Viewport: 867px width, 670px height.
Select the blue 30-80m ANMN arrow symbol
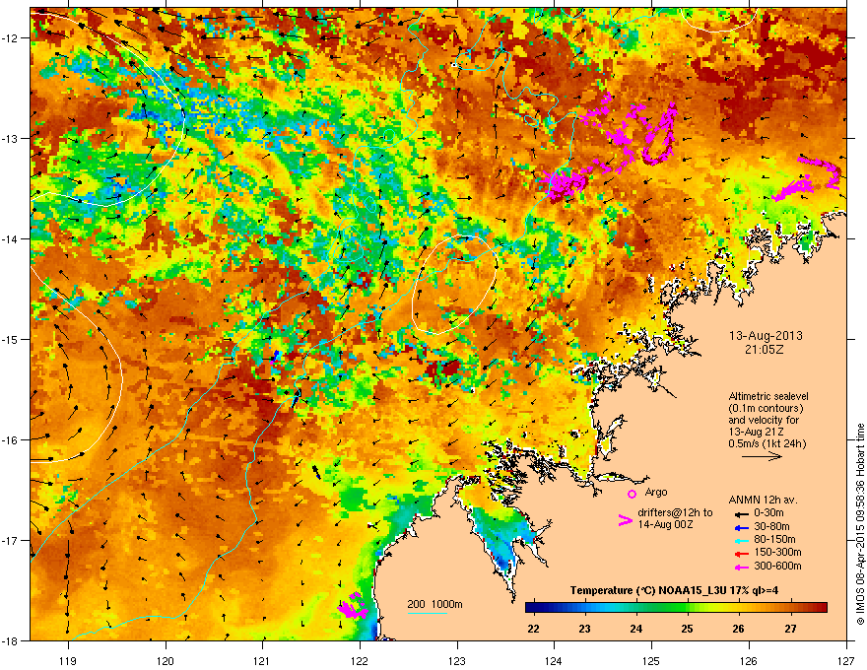[740, 527]
